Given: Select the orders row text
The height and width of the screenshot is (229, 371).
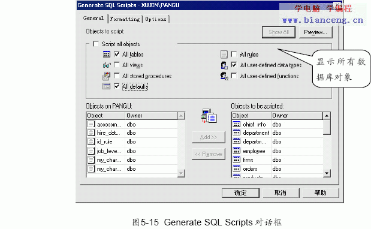Looking at the screenshot, I should pyautogui.click(x=250, y=169).
